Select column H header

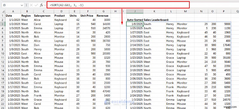click(x=115, y=11)
